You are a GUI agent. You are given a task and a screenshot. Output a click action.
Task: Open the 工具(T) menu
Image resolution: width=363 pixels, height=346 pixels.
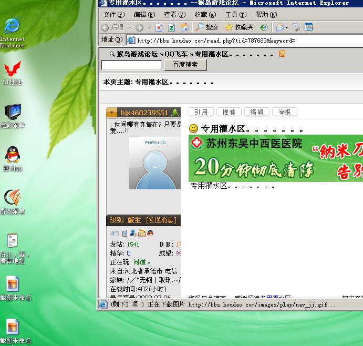point(236,15)
